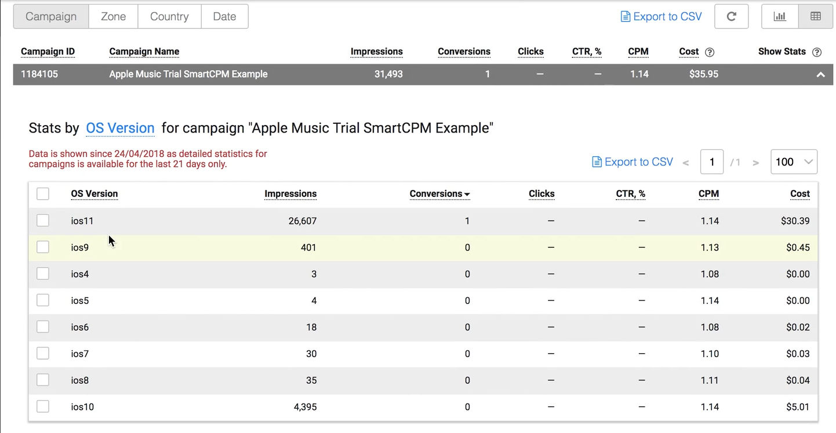The width and height of the screenshot is (836, 433).
Task: Click cost value $5.01
Action: [x=798, y=408]
